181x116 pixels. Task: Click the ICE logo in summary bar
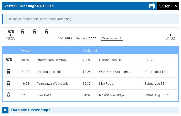pos(11,31)
